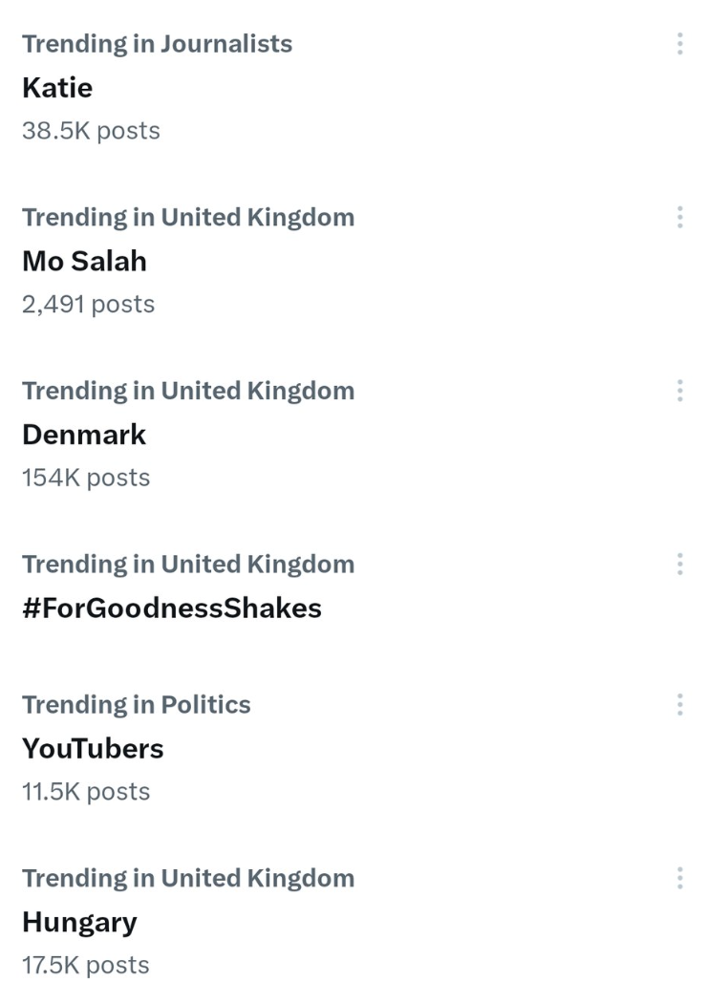The width and height of the screenshot is (707, 1003).
Task: Open more options for Katie trend
Action: coord(679,44)
